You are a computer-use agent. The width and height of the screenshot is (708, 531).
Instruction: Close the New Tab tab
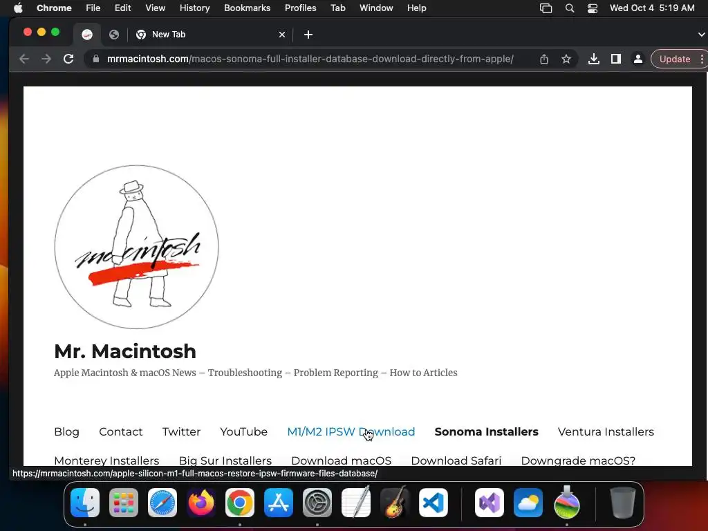click(x=282, y=35)
